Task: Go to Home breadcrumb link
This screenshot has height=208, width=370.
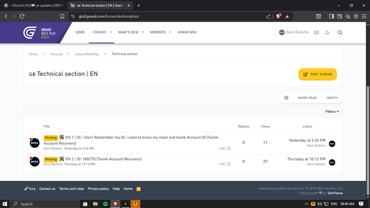Action: 33,54
